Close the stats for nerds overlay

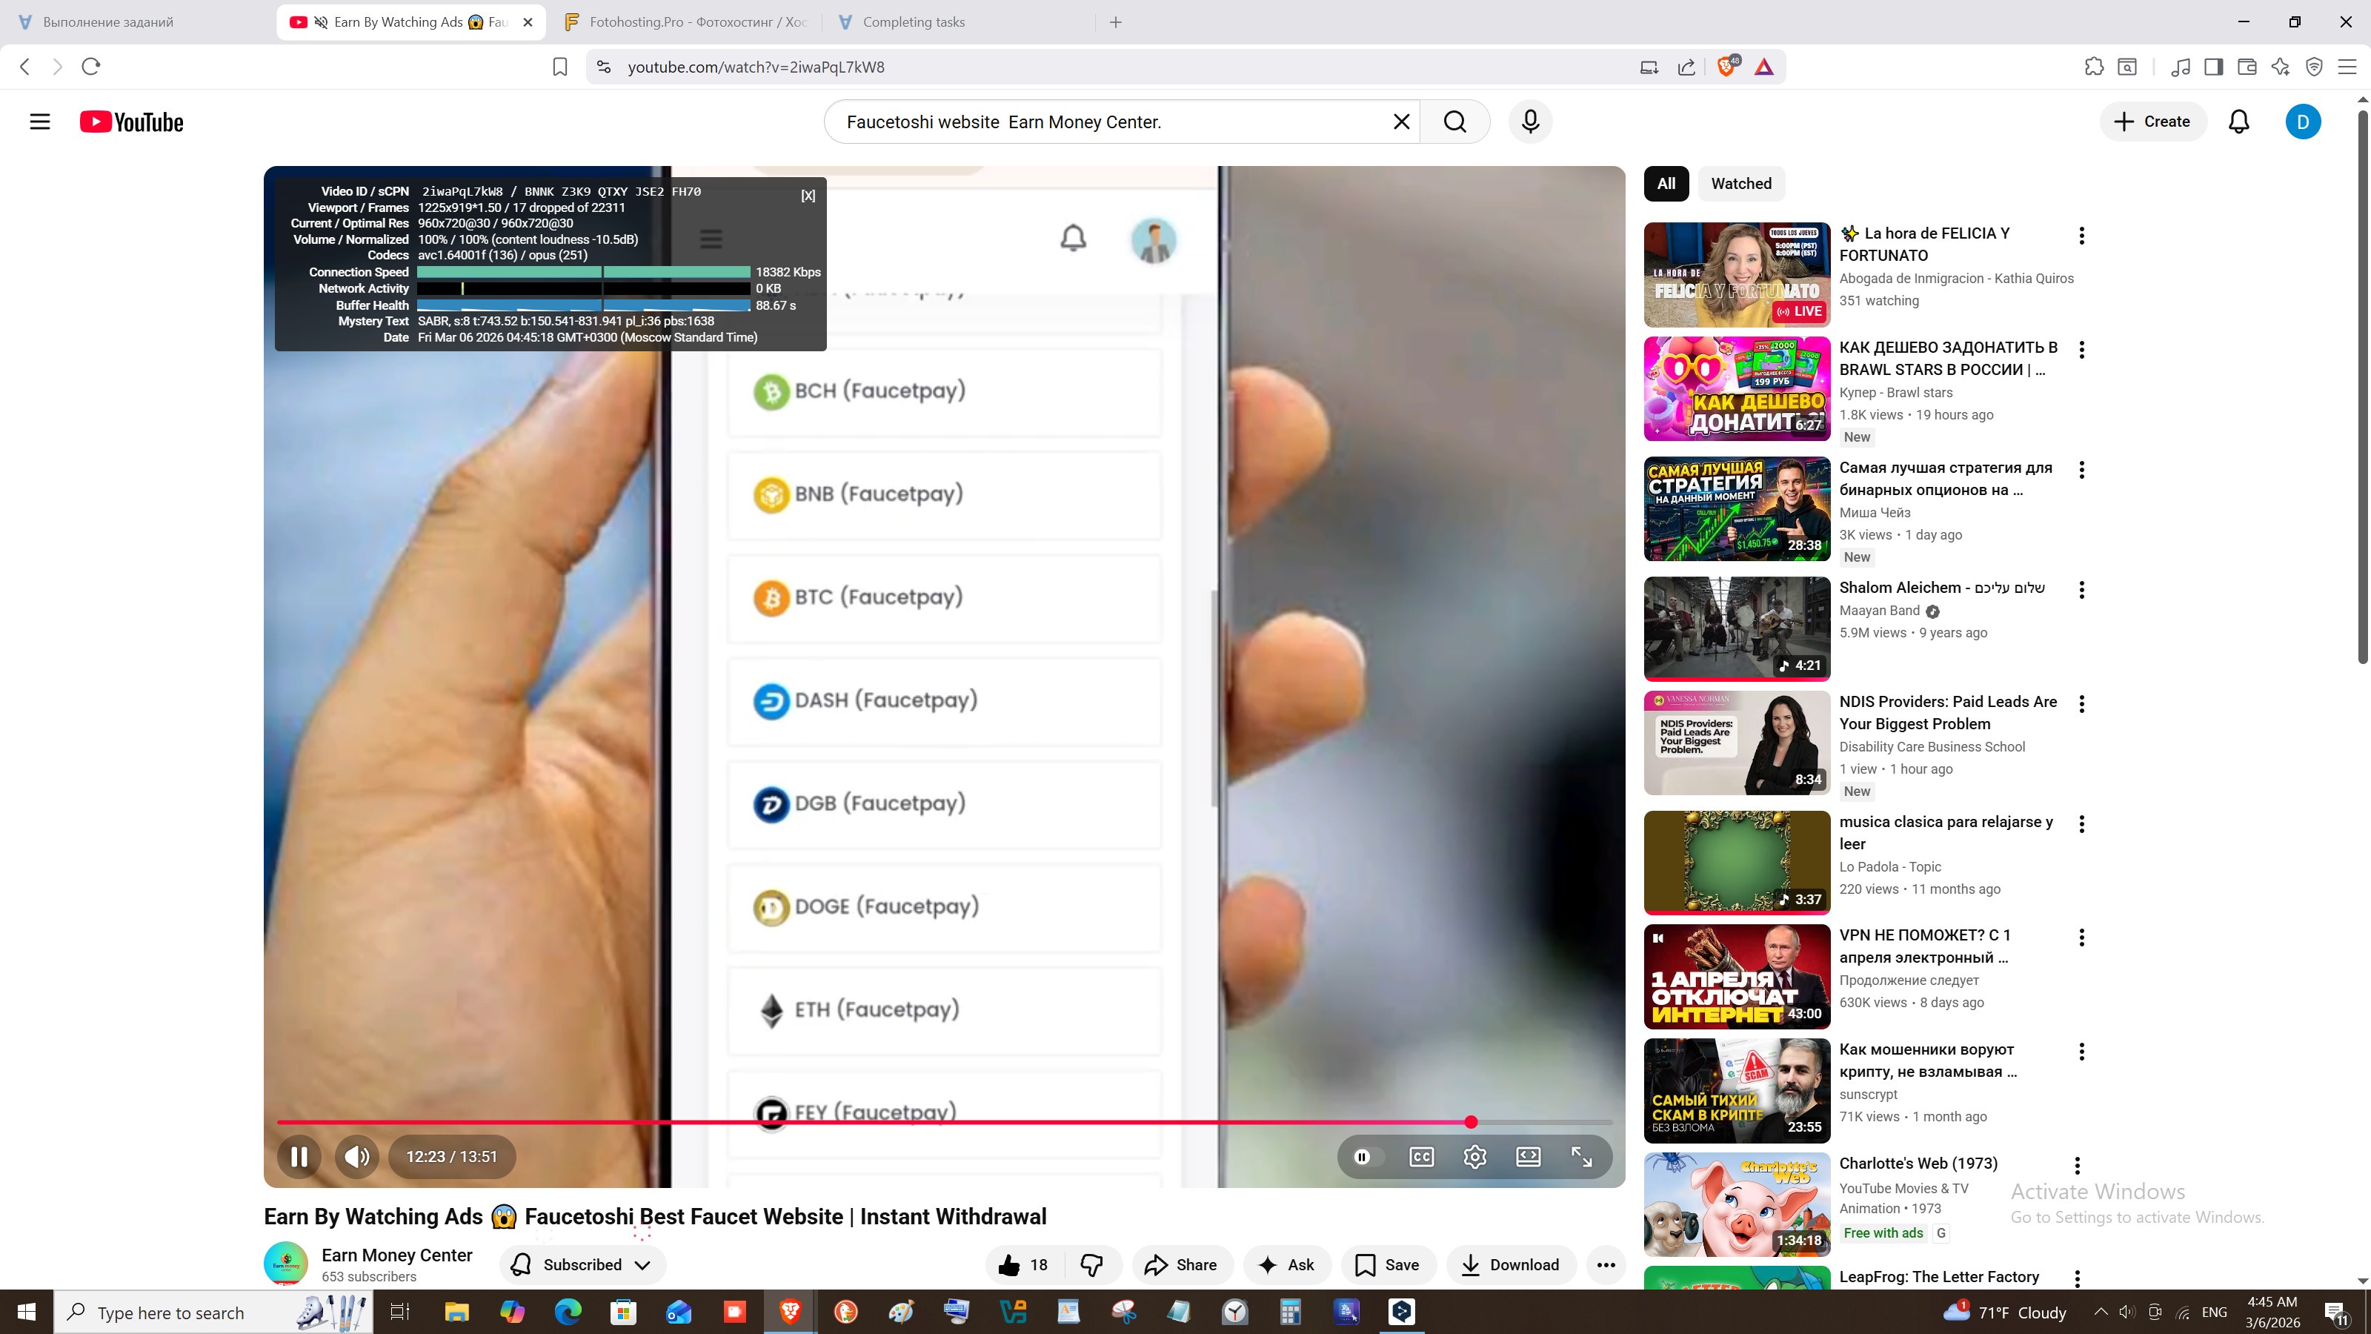807,195
